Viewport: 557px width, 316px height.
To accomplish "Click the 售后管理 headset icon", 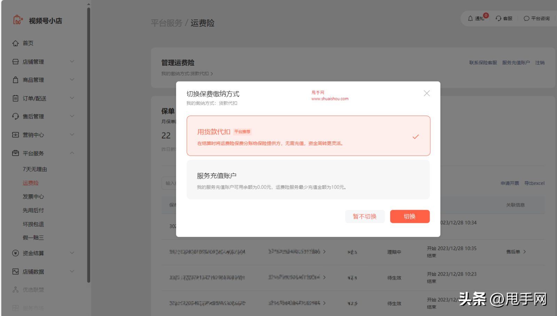I will (15, 116).
